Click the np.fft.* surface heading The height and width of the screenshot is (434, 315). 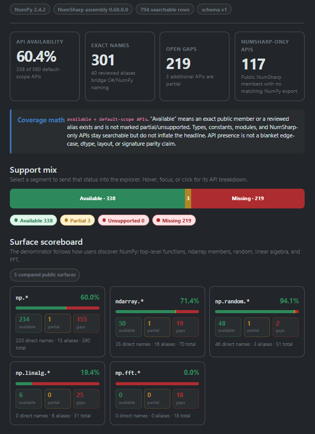click(x=128, y=373)
